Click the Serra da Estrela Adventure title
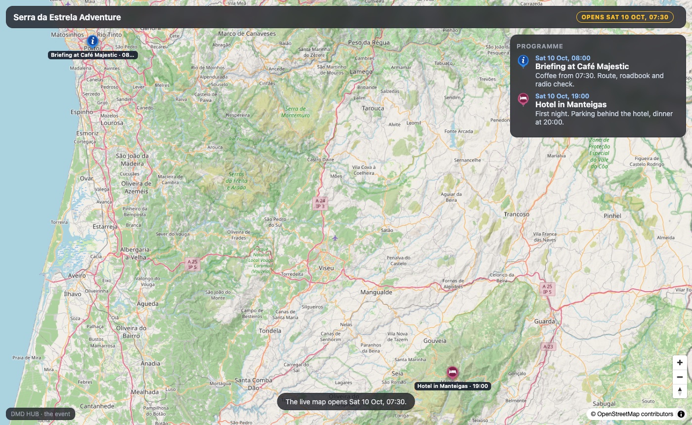This screenshot has width=692, height=425. pyautogui.click(x=67, y=17)
